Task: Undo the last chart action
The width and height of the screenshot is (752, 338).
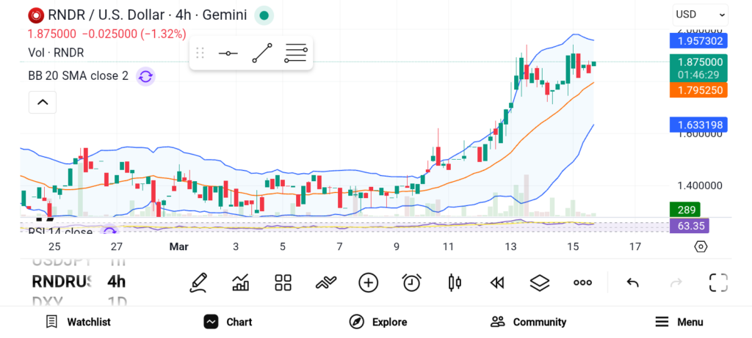Action: point(632,283)
